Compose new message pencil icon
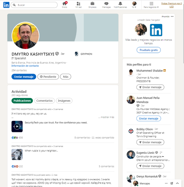 [x=172, y=183]
